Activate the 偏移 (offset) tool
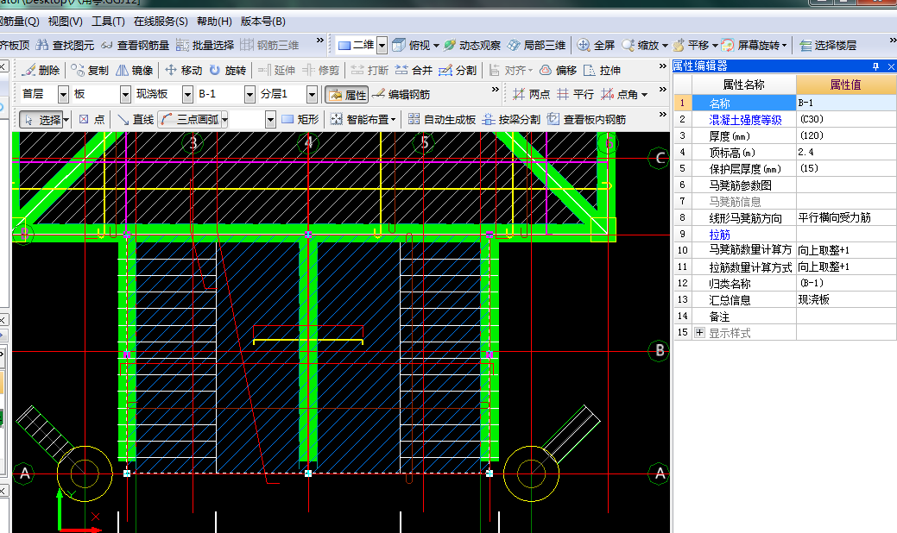The width and height of the screenshot is (897, 533). click(558, 70)
